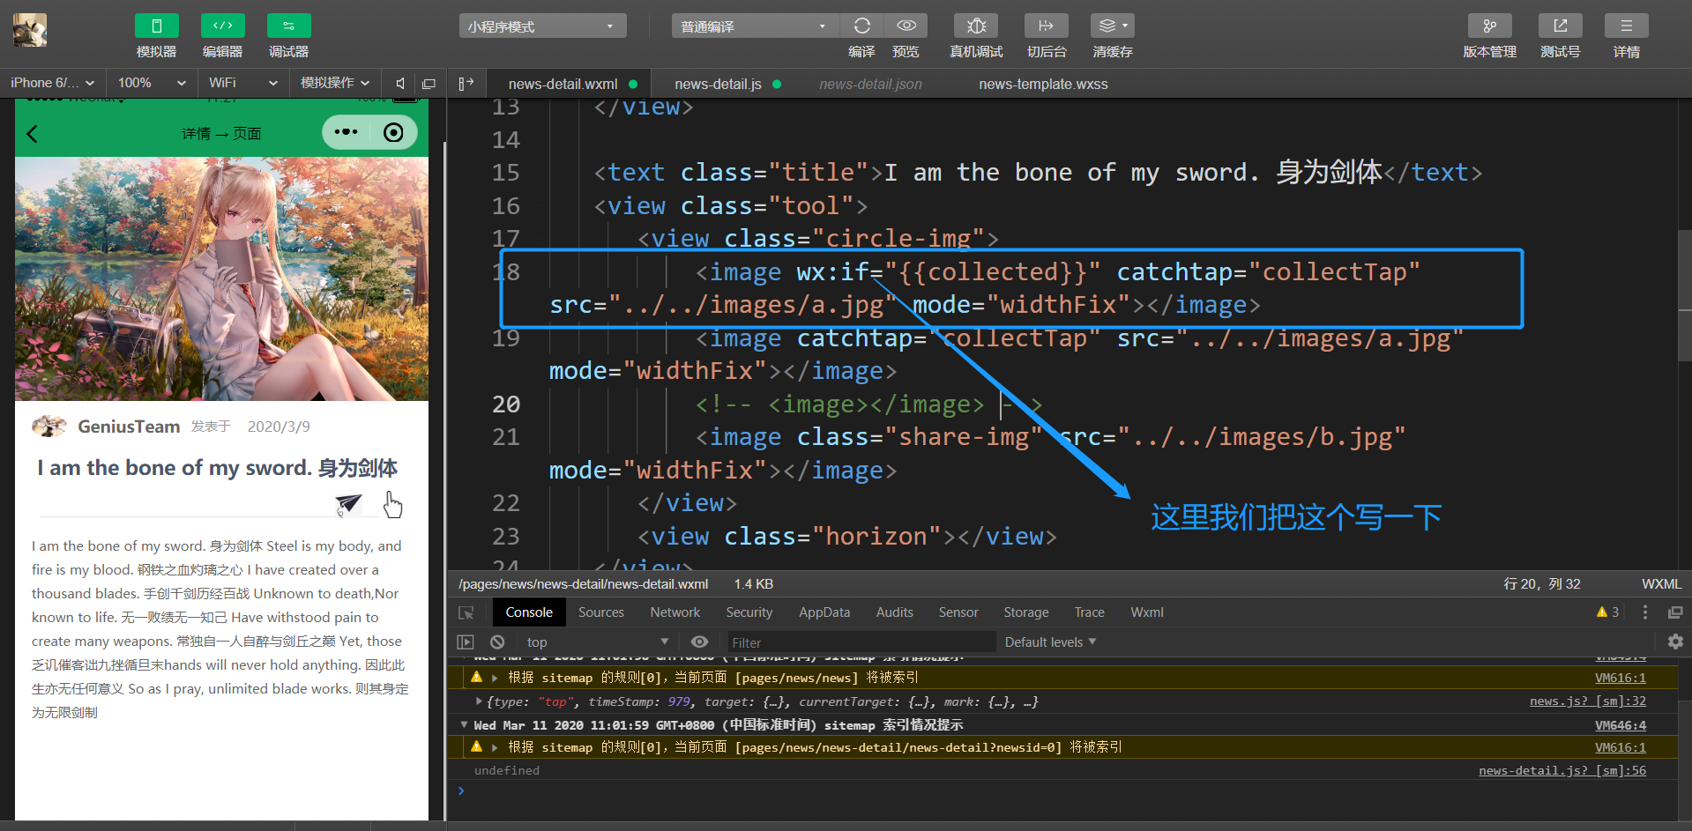Switch to news-detail.json tab
1692x831 pixels.
[870, 84]
